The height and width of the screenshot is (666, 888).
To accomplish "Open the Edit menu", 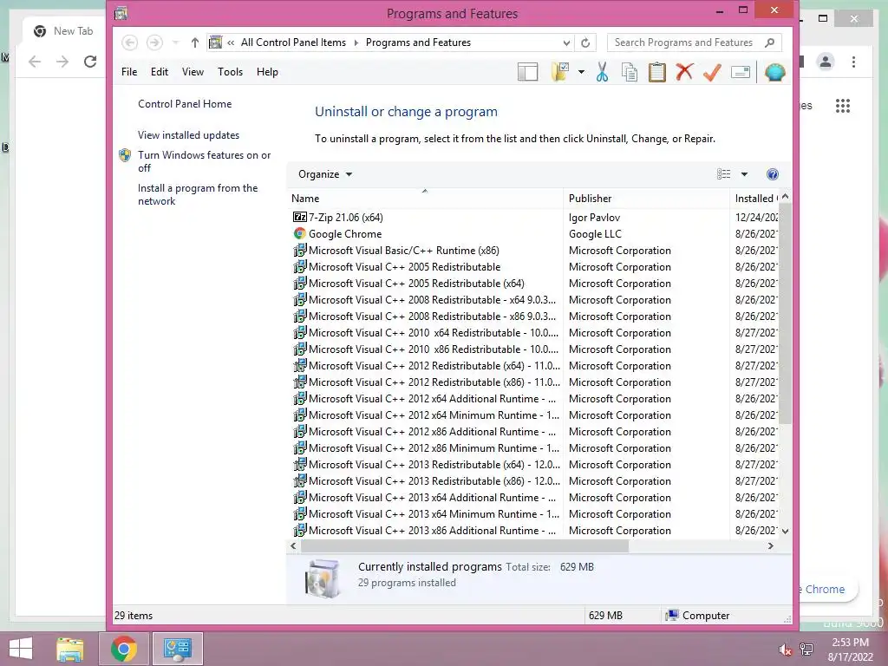I will point(160,72).
